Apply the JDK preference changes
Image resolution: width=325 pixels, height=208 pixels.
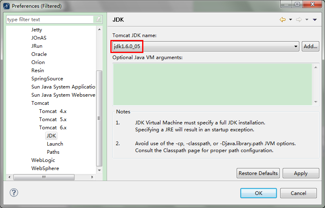coord(301,173)
